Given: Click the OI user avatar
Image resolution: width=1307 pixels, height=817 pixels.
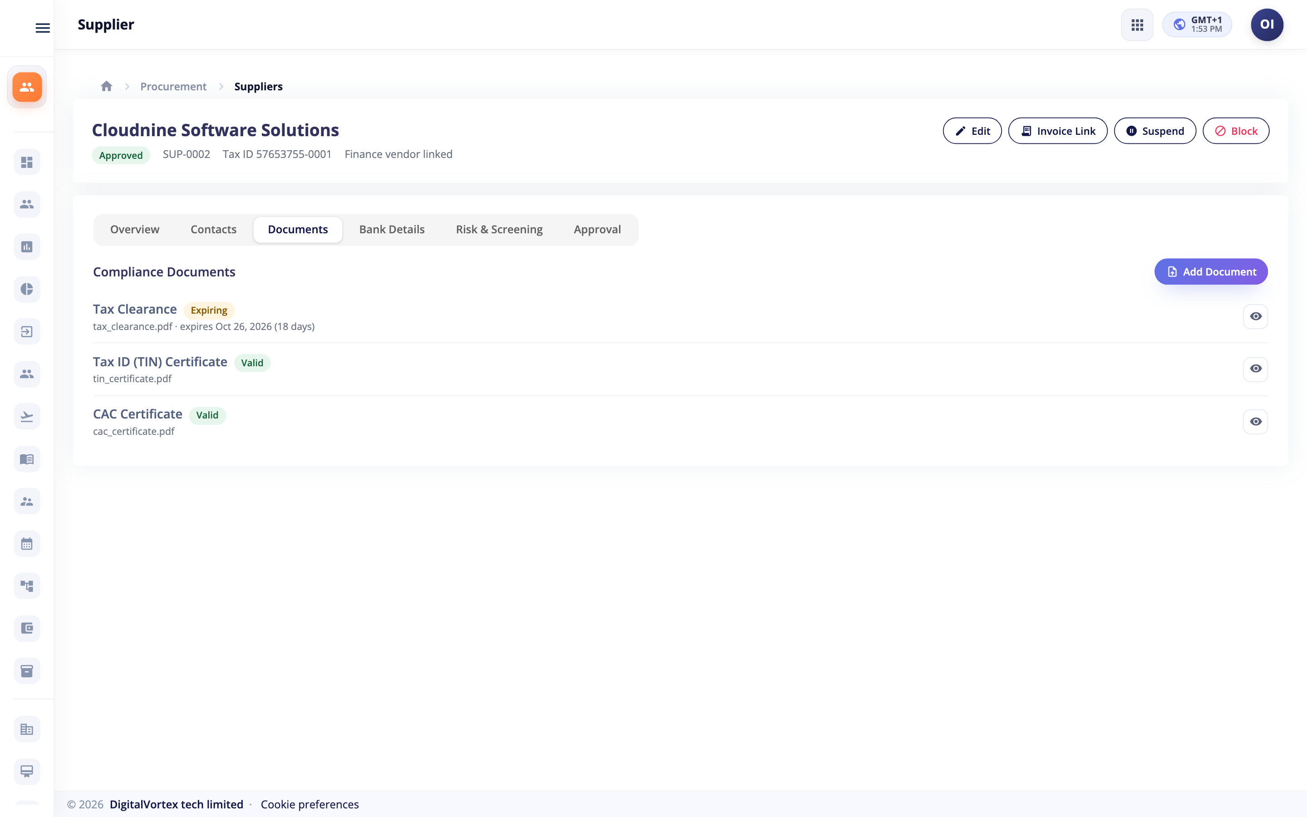Looking at the screenshot, I should 1267,25.
